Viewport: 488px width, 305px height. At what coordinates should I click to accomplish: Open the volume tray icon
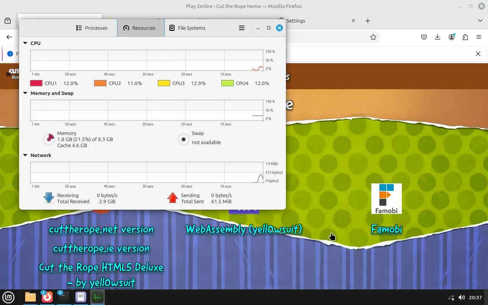click(x=462, y=297)
